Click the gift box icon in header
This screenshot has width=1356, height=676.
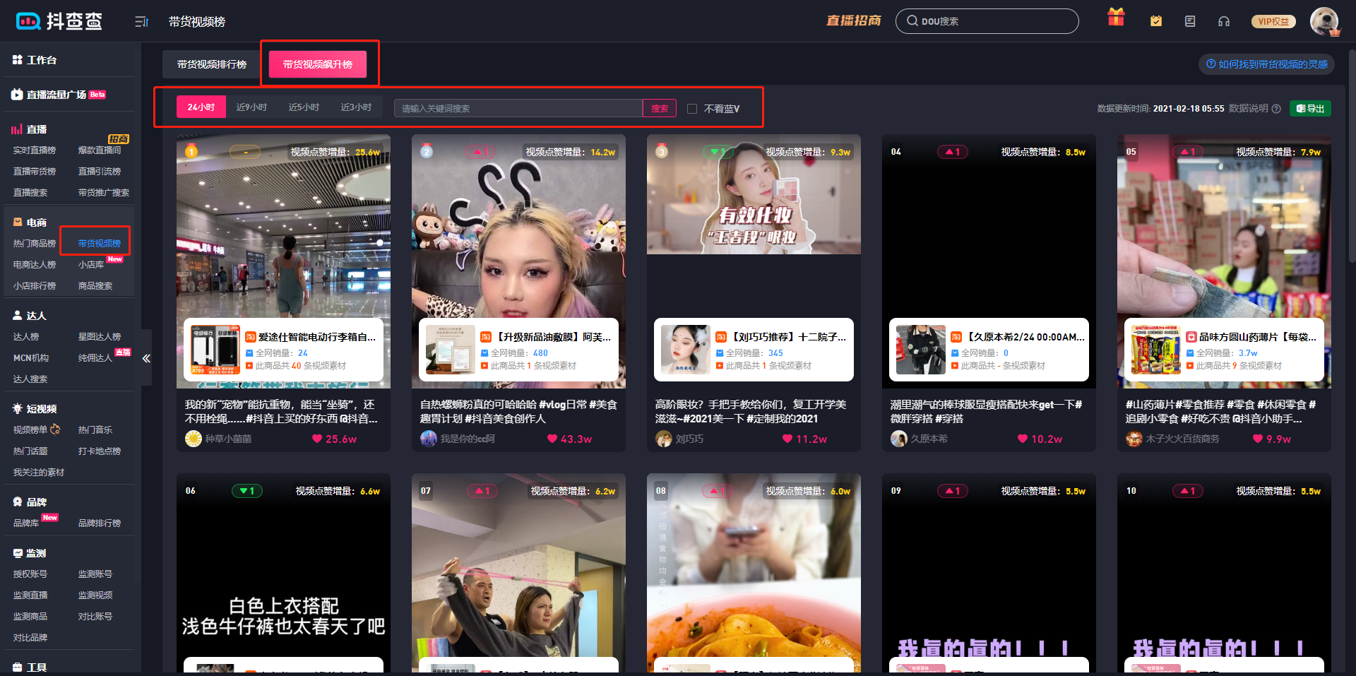pos(1116,18)
